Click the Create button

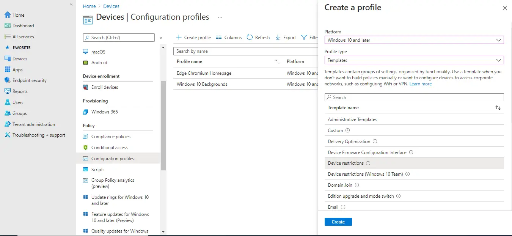(x=338, y=222)
